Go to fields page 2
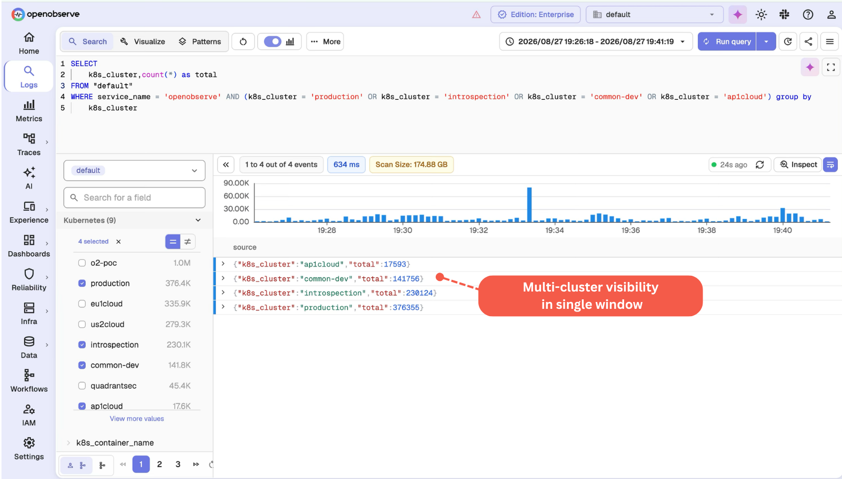Screen dimensions: 842x479 click(159, 464)
